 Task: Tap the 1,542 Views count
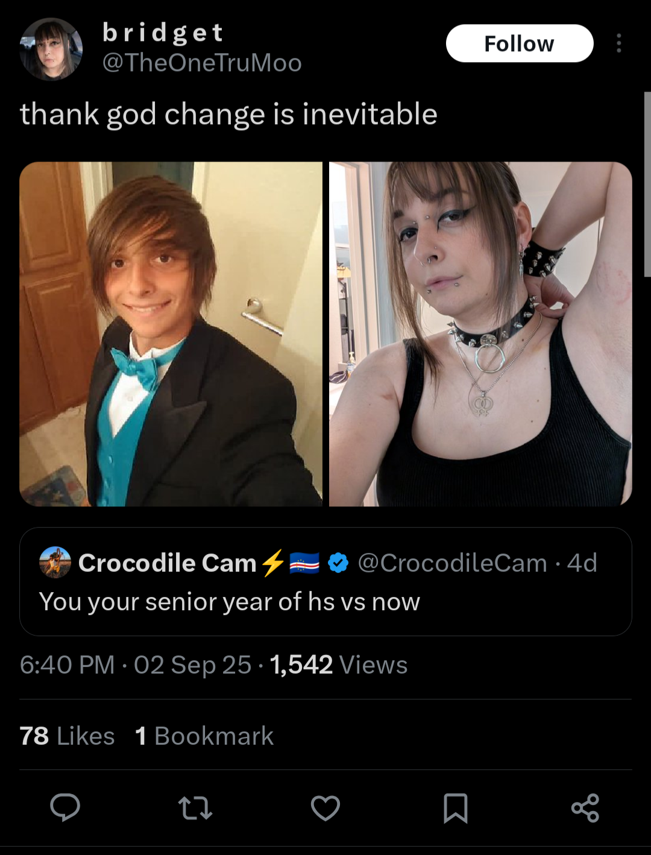coord(339,665)
